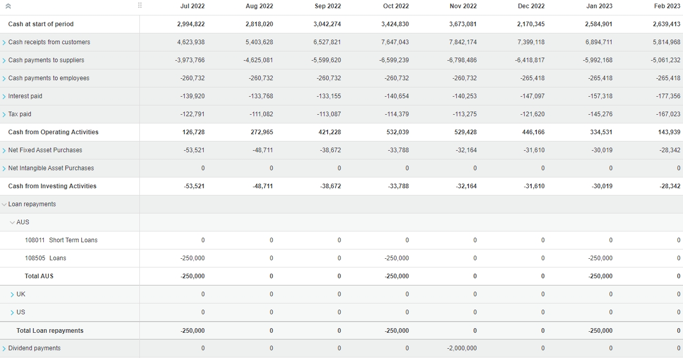Click the 108011 Short Term Loans label

pyautogui.click(x=61, y=240)
